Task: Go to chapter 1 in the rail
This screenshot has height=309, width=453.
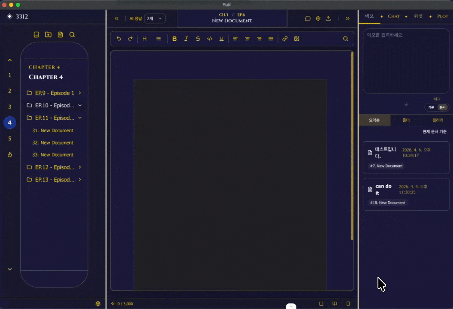Action: (10, 75)
